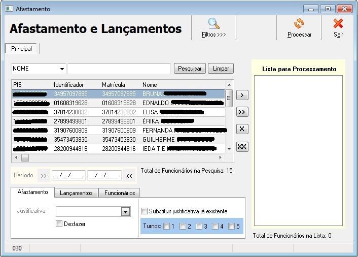Click the search text input field
Screen dimensions: 358x257
[x=119, y=69]
